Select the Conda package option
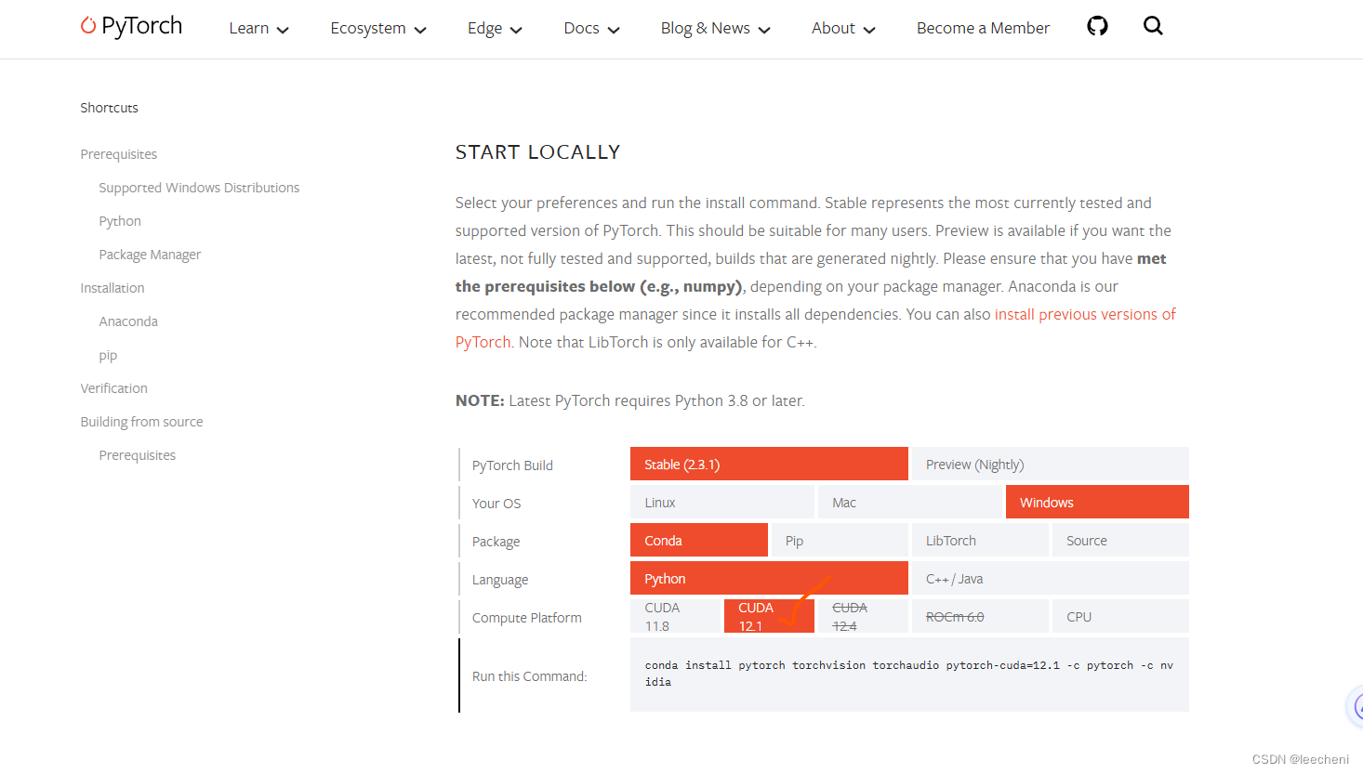The width and height of the screenshot is (1363, 773). click(x=699, y=540)
